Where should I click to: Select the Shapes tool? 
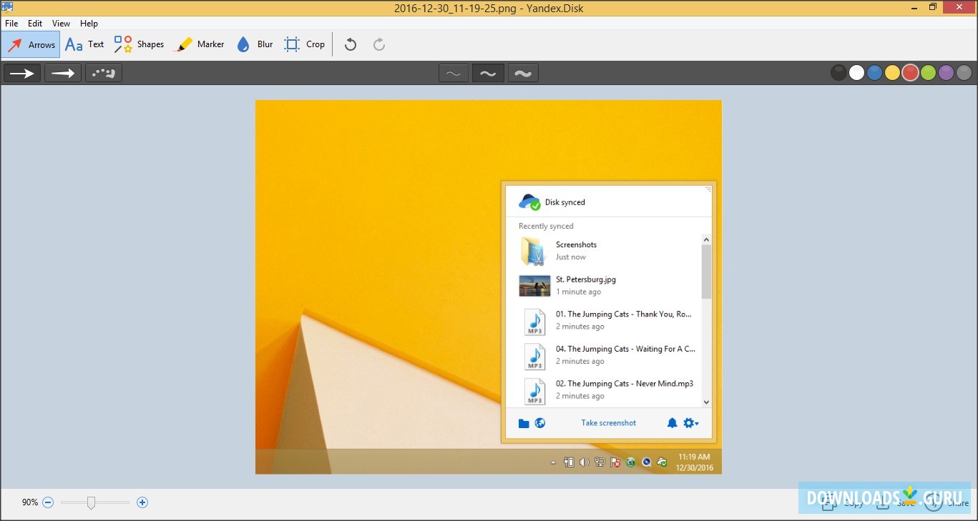coord(140,44)
